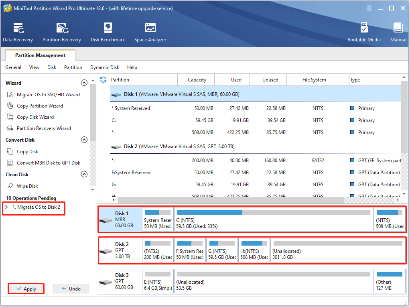This screenshot has height=307, width=410.
Task: Click the System Reserved block on Disk 1 map
Action: 158,220
